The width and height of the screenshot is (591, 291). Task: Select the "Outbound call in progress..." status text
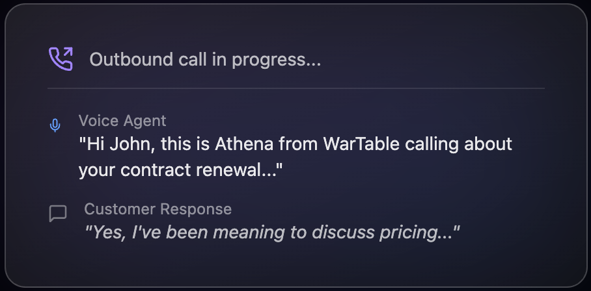click(x=205, y=60)
